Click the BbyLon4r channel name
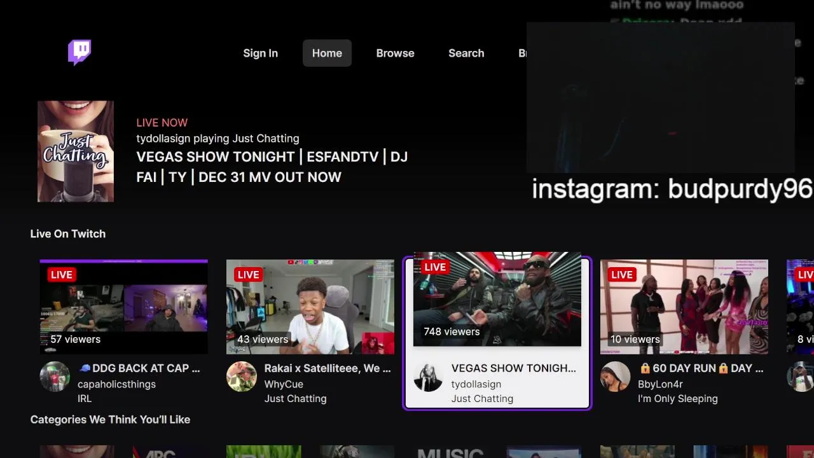Image resolution: width=814 pixels, height=458 pixels. point(660,384)
